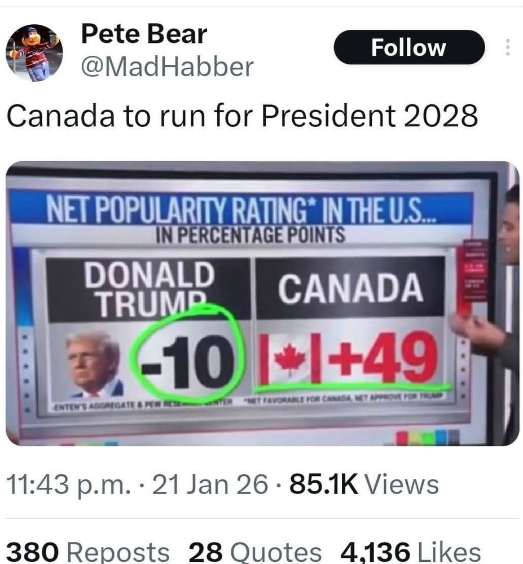This screenshot has width=523, height=564.
Task: Open Pete Bear's profile avatar
Action: pos(34,53)
